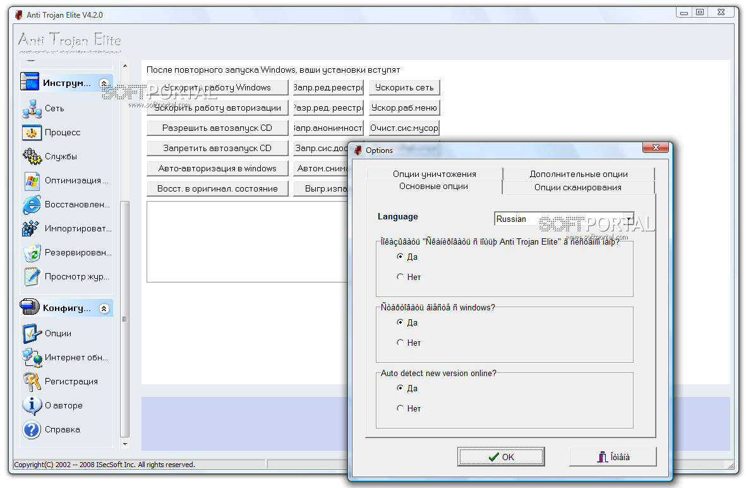The image size is (746, 488).
Task: Click Ускор.раб.меню button
Action: coord(404,107)
